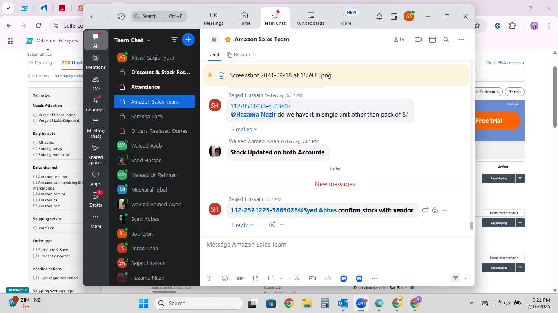Select the Chat tab in the channel
The image size is (558, 313).
tap(214, 55)
